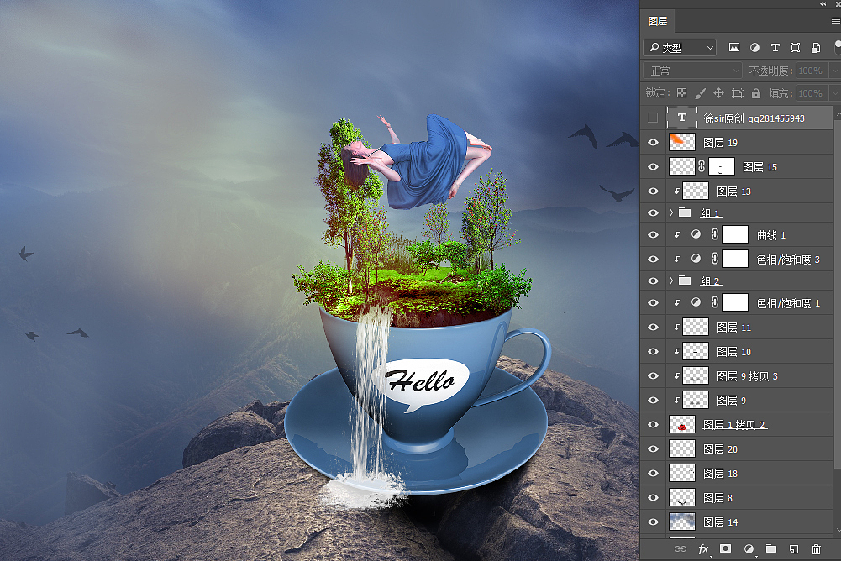Open fill 填充 slider arrow

tap(835, 93)
